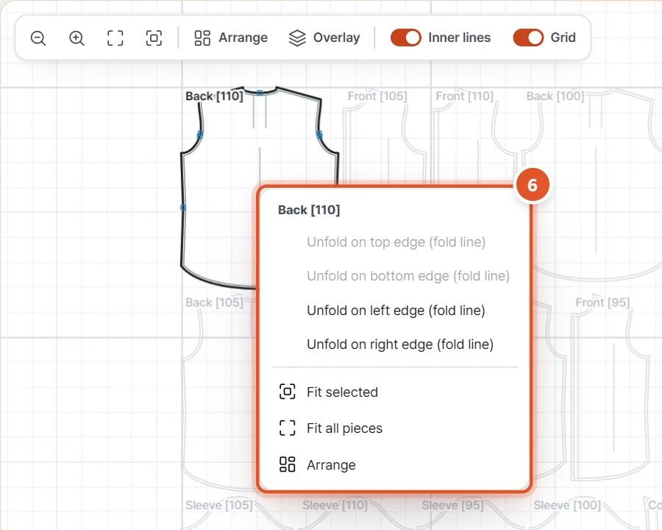Screen dimensions: 662x530
Task: Click the neckline notch on Back [110]
Action: pos(260,93)
